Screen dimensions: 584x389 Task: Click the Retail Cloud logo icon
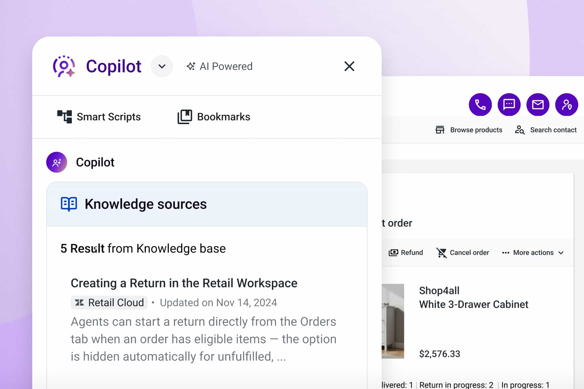[x=80, y=302]
